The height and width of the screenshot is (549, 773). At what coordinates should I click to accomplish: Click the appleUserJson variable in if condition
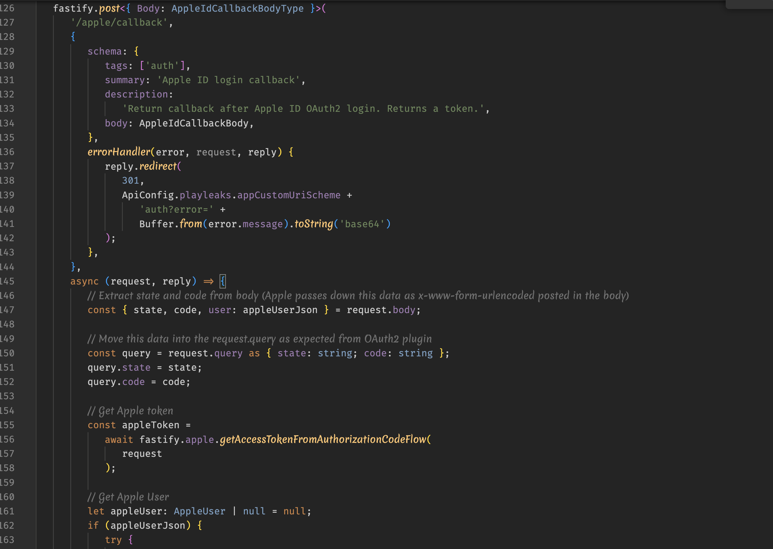tap(148, 526)
